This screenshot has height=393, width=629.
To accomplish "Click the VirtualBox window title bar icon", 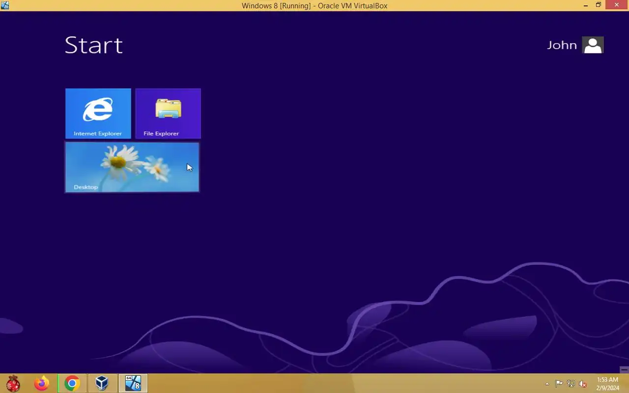I will (x=5, y=5).
